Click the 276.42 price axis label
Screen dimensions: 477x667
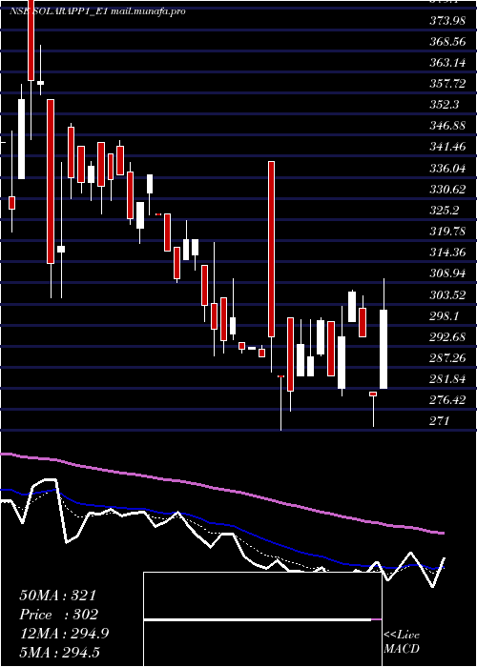pos(447,400)
